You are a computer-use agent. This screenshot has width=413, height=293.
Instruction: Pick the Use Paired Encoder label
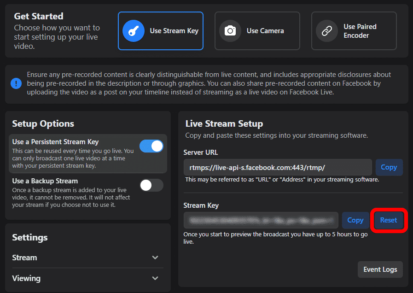(360, 31)
